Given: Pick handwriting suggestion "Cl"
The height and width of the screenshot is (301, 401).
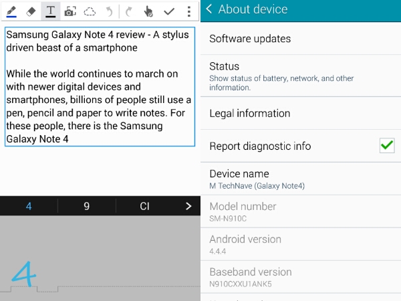Looking at the screenshot, I should tap(144, 206).
